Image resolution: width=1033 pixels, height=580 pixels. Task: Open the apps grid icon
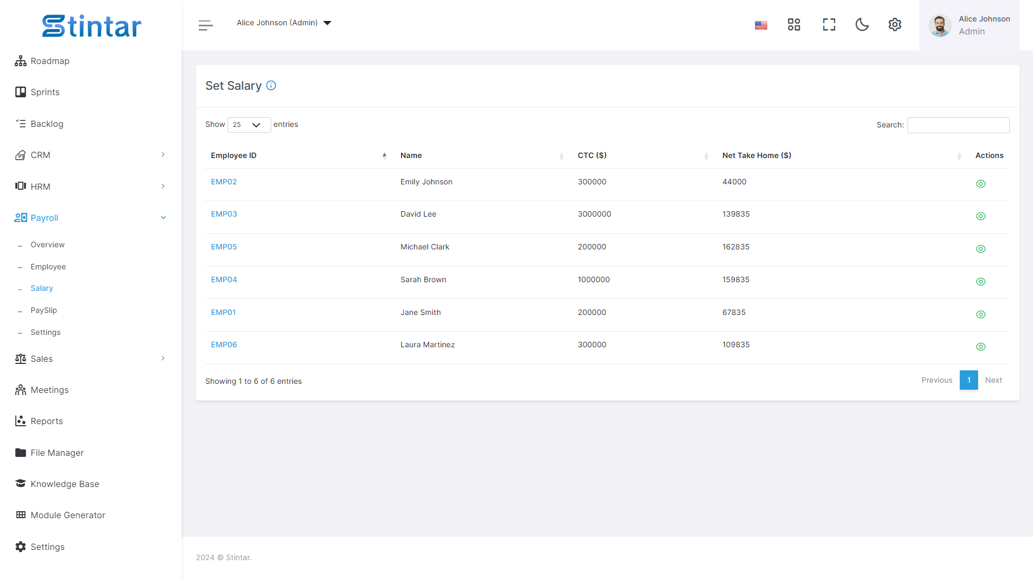click(x=793, y=25)
